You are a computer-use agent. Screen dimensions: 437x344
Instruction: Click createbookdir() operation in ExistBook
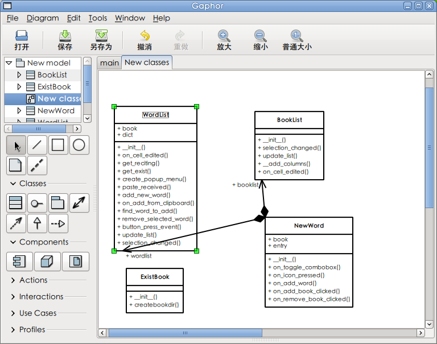pos(154,305)
